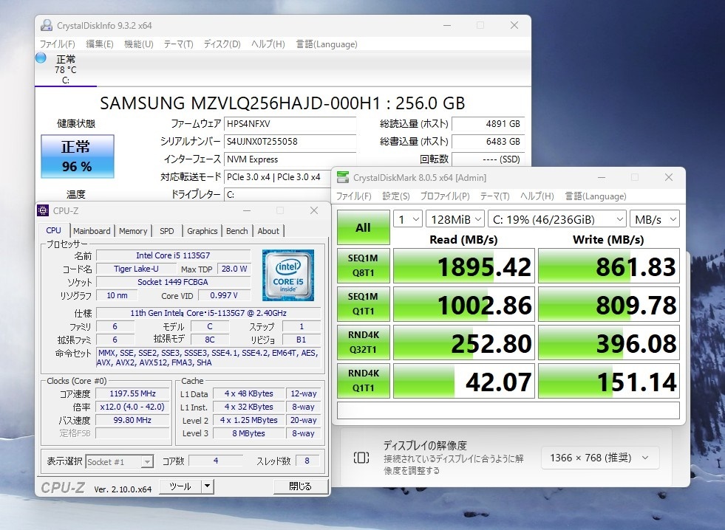Click the blue disk status orb for drive C:
725x530 pixels.
click(41, 58)
